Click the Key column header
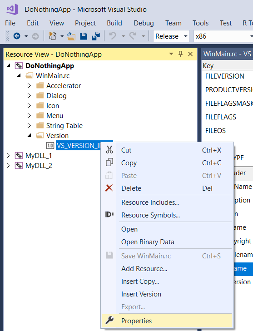The width and height of the screenshot is (253, 331). (x=228, y=66)
